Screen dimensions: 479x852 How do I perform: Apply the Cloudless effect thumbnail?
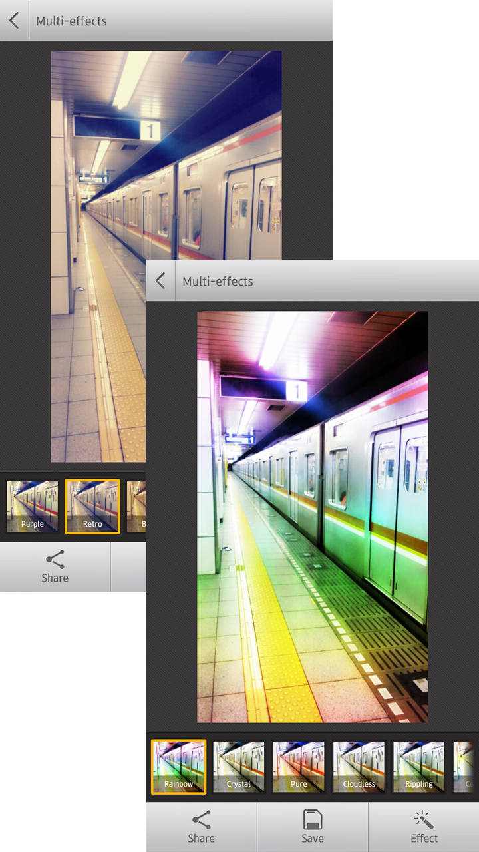click(x=359, y=767)
